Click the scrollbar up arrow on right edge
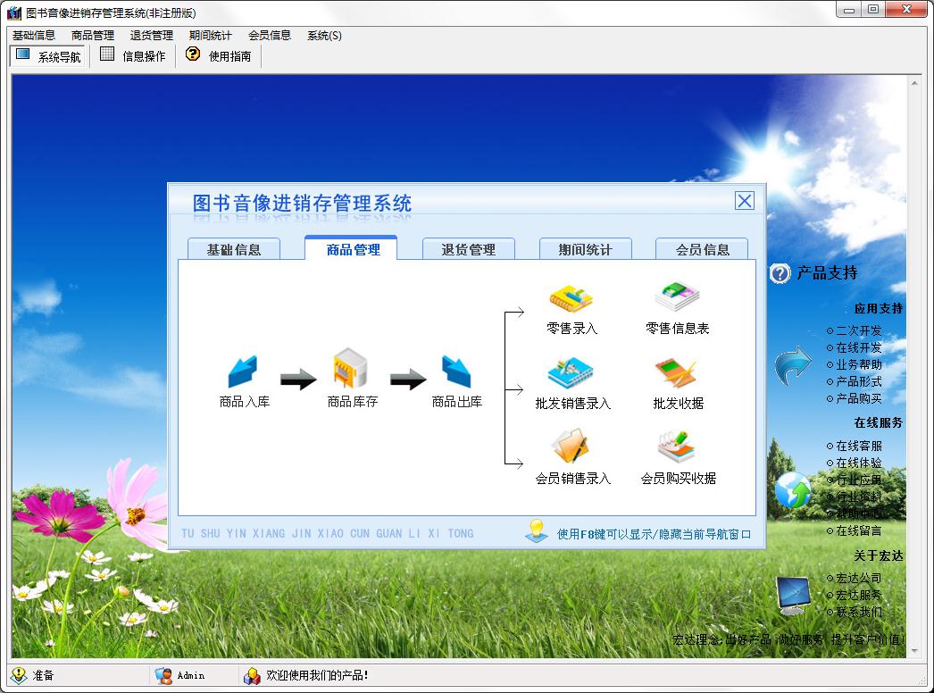 point(914,83)
